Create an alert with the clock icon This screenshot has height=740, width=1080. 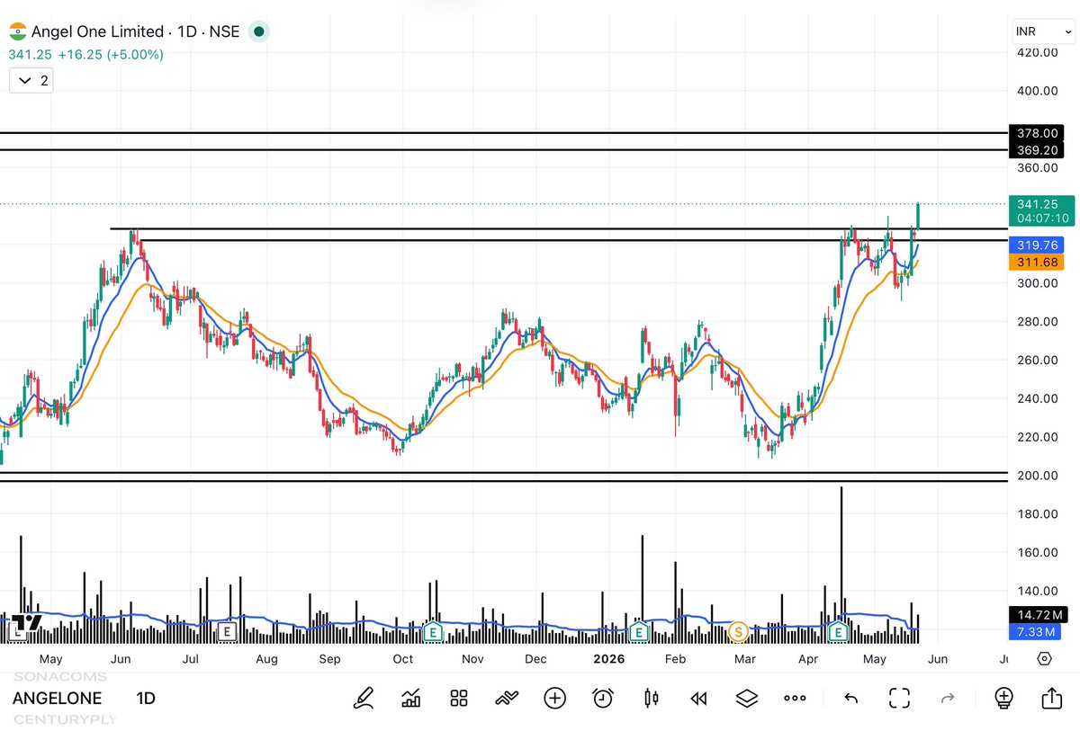pyautogui.click(x=603, y=698)
